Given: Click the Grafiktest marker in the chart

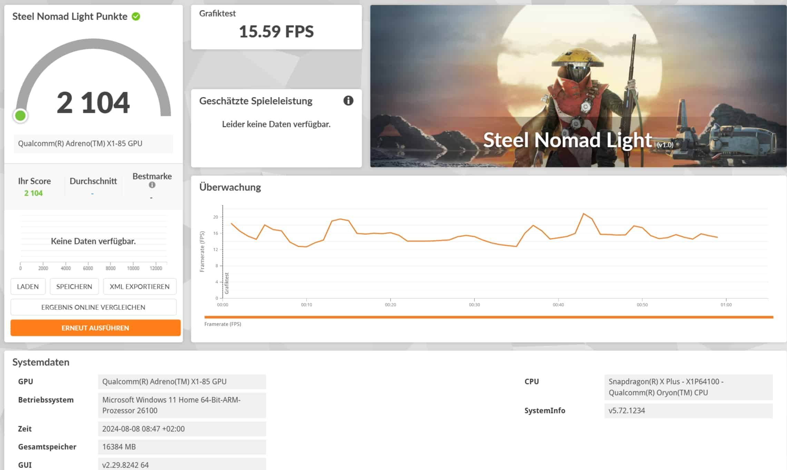Looking at the screenshot, I should click(227, 283).
